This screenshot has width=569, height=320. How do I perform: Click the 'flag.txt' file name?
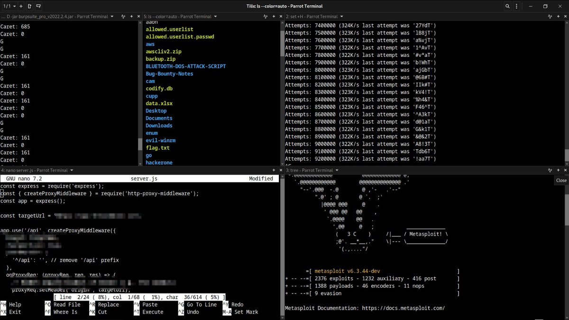point(157,148)
